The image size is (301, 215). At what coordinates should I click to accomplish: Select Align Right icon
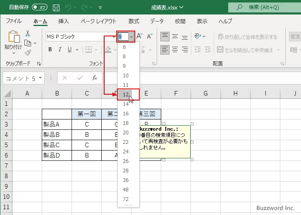[185, 50]
